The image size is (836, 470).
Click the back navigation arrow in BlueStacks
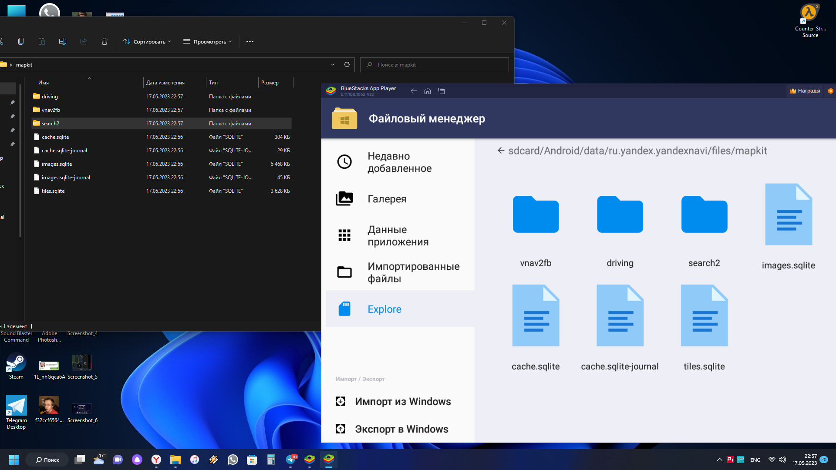pyautogui.click(x=413, y=91)
